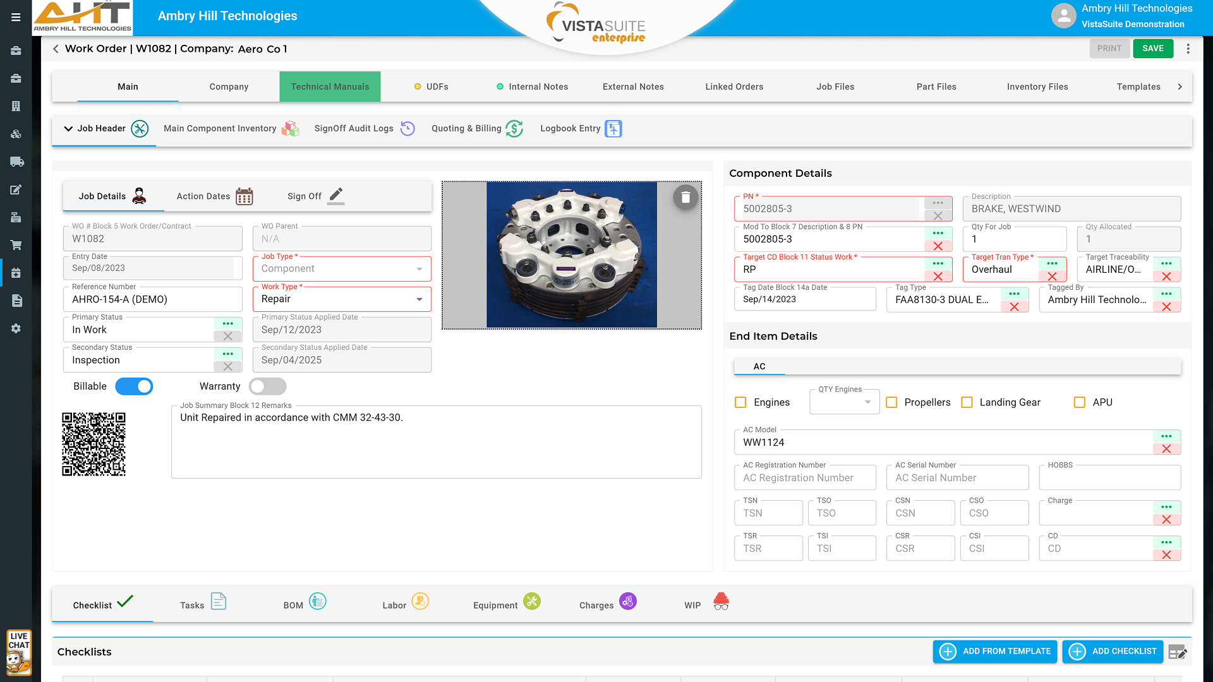Click the green SAVE button

pos(1153,49)
